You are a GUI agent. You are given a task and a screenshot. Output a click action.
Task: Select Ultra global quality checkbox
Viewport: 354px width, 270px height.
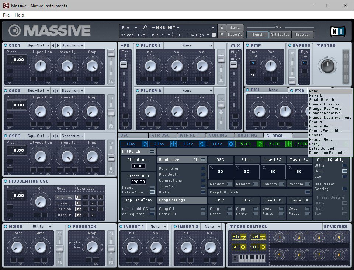pos(344,165)
